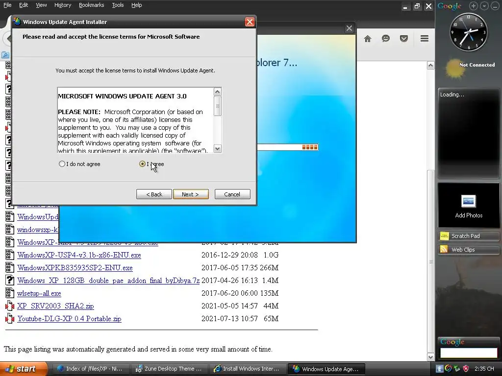Cancel the Windows Update Agent installer
The width and height of the screenshot is (502, 376).
tap(232, 194)
